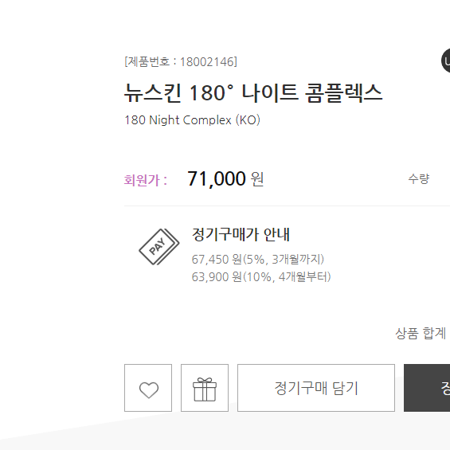Viewport: 450px width, 450px height.
Task: Click the 180 Night Complex (KO) subtitle
Action: pos(192,120)
